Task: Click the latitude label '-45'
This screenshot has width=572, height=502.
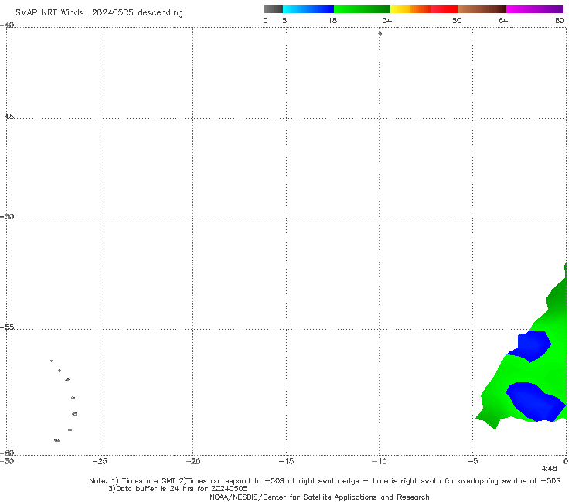Action: pyautogui.click(x=7, y=117)
